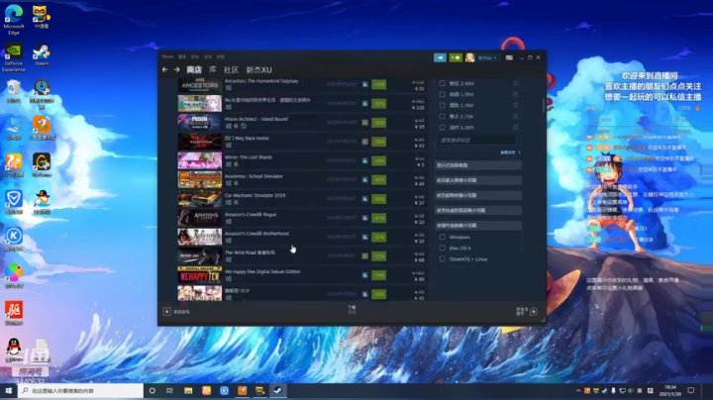713x400 pixels.
Task: Open the 好友 menu in Steam
Action: point(195,56)
